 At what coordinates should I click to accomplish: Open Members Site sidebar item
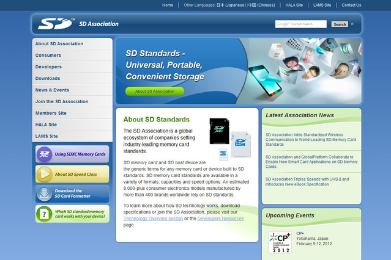[x=72, y=113]
